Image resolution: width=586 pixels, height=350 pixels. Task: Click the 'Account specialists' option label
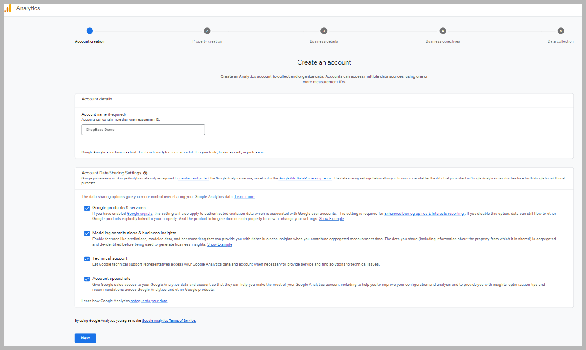tap(111, 279)
